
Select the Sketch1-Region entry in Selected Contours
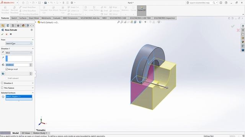point(19,96)
